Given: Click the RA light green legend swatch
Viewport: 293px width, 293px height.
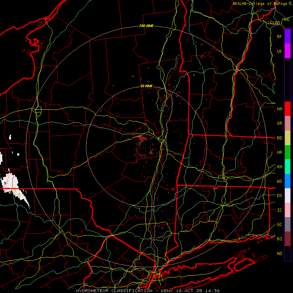Looking at the screenshot, I should [287, 167].
